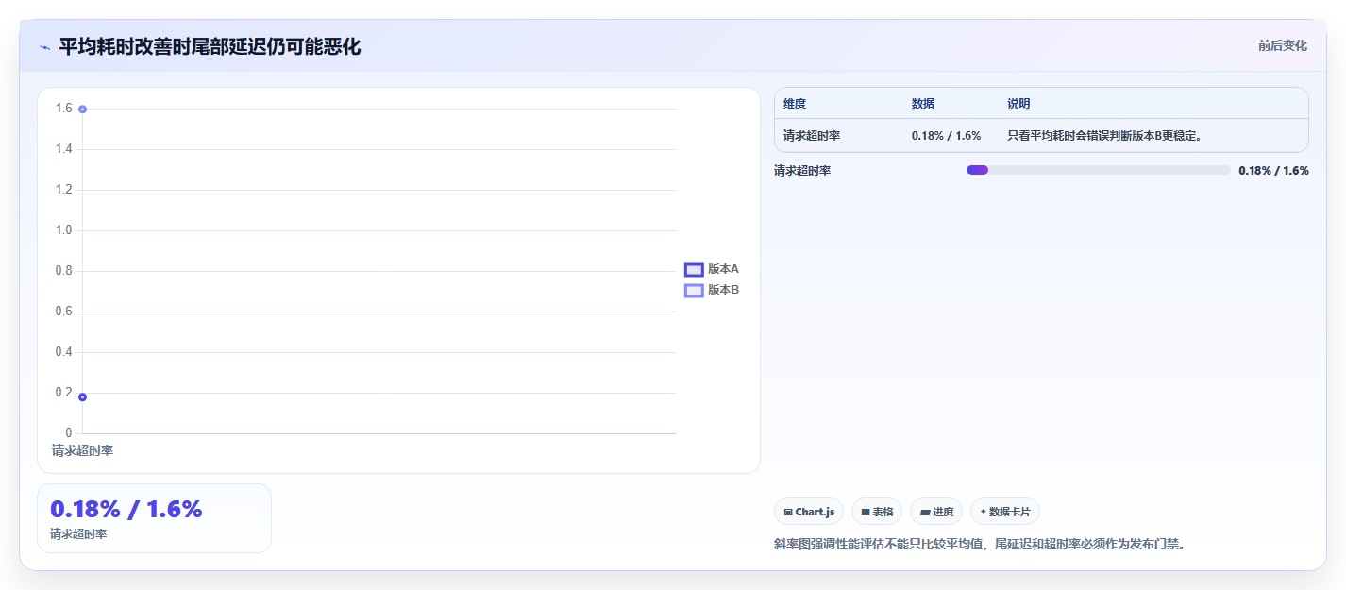The width and height of the screenshot is (1346, 590).
Task: Click the icon inside the 表格 chip
Action: [x=865, y=512]
